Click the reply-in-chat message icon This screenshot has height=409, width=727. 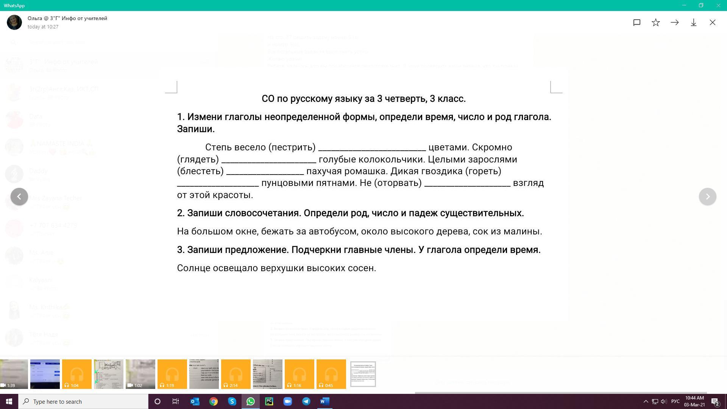point(637,23)
